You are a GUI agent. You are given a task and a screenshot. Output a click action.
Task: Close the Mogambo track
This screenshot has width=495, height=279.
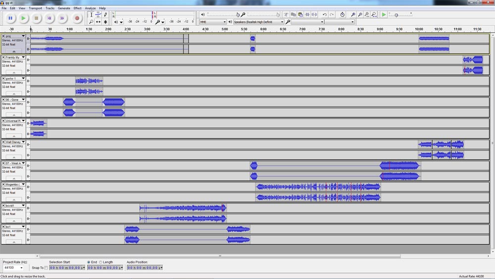[3, 184]
